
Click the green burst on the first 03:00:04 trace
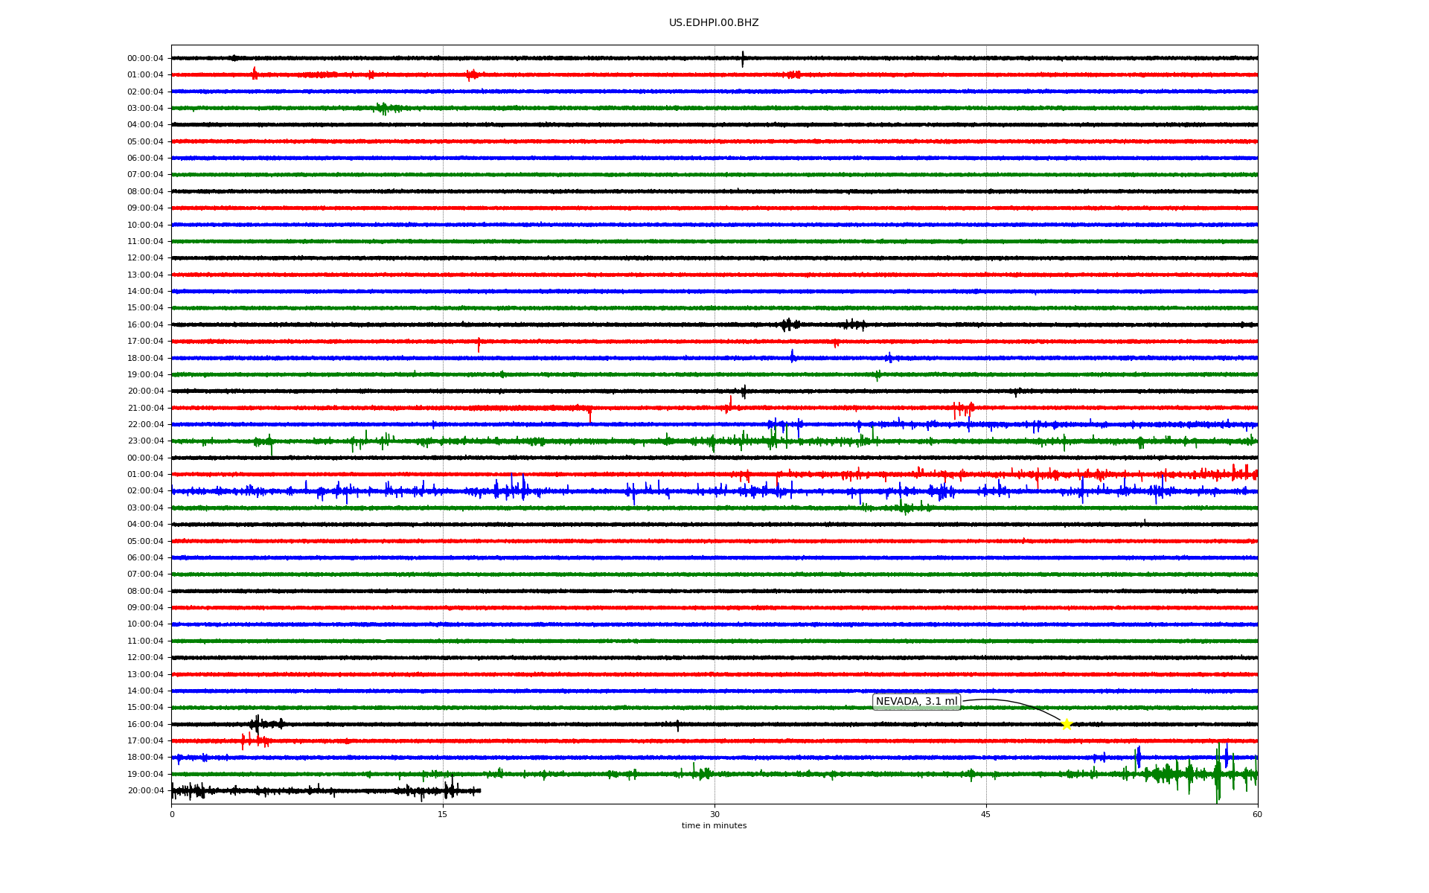click(383, 109)
